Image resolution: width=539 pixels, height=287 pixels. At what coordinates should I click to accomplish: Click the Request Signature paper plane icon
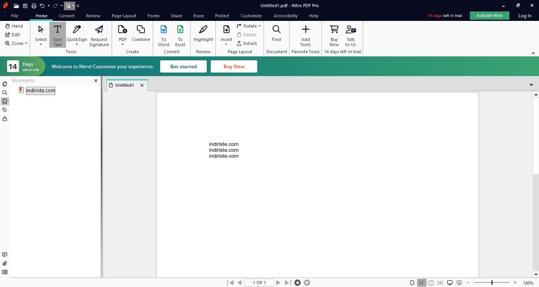coord(99,30)
